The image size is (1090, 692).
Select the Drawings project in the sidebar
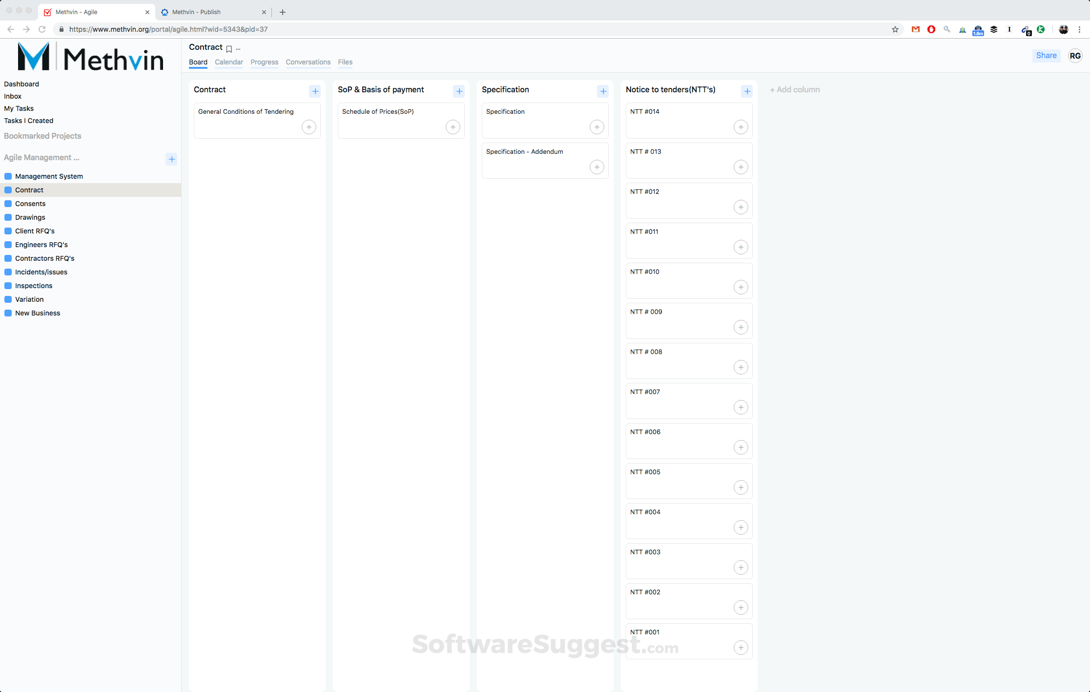[30, 217]
